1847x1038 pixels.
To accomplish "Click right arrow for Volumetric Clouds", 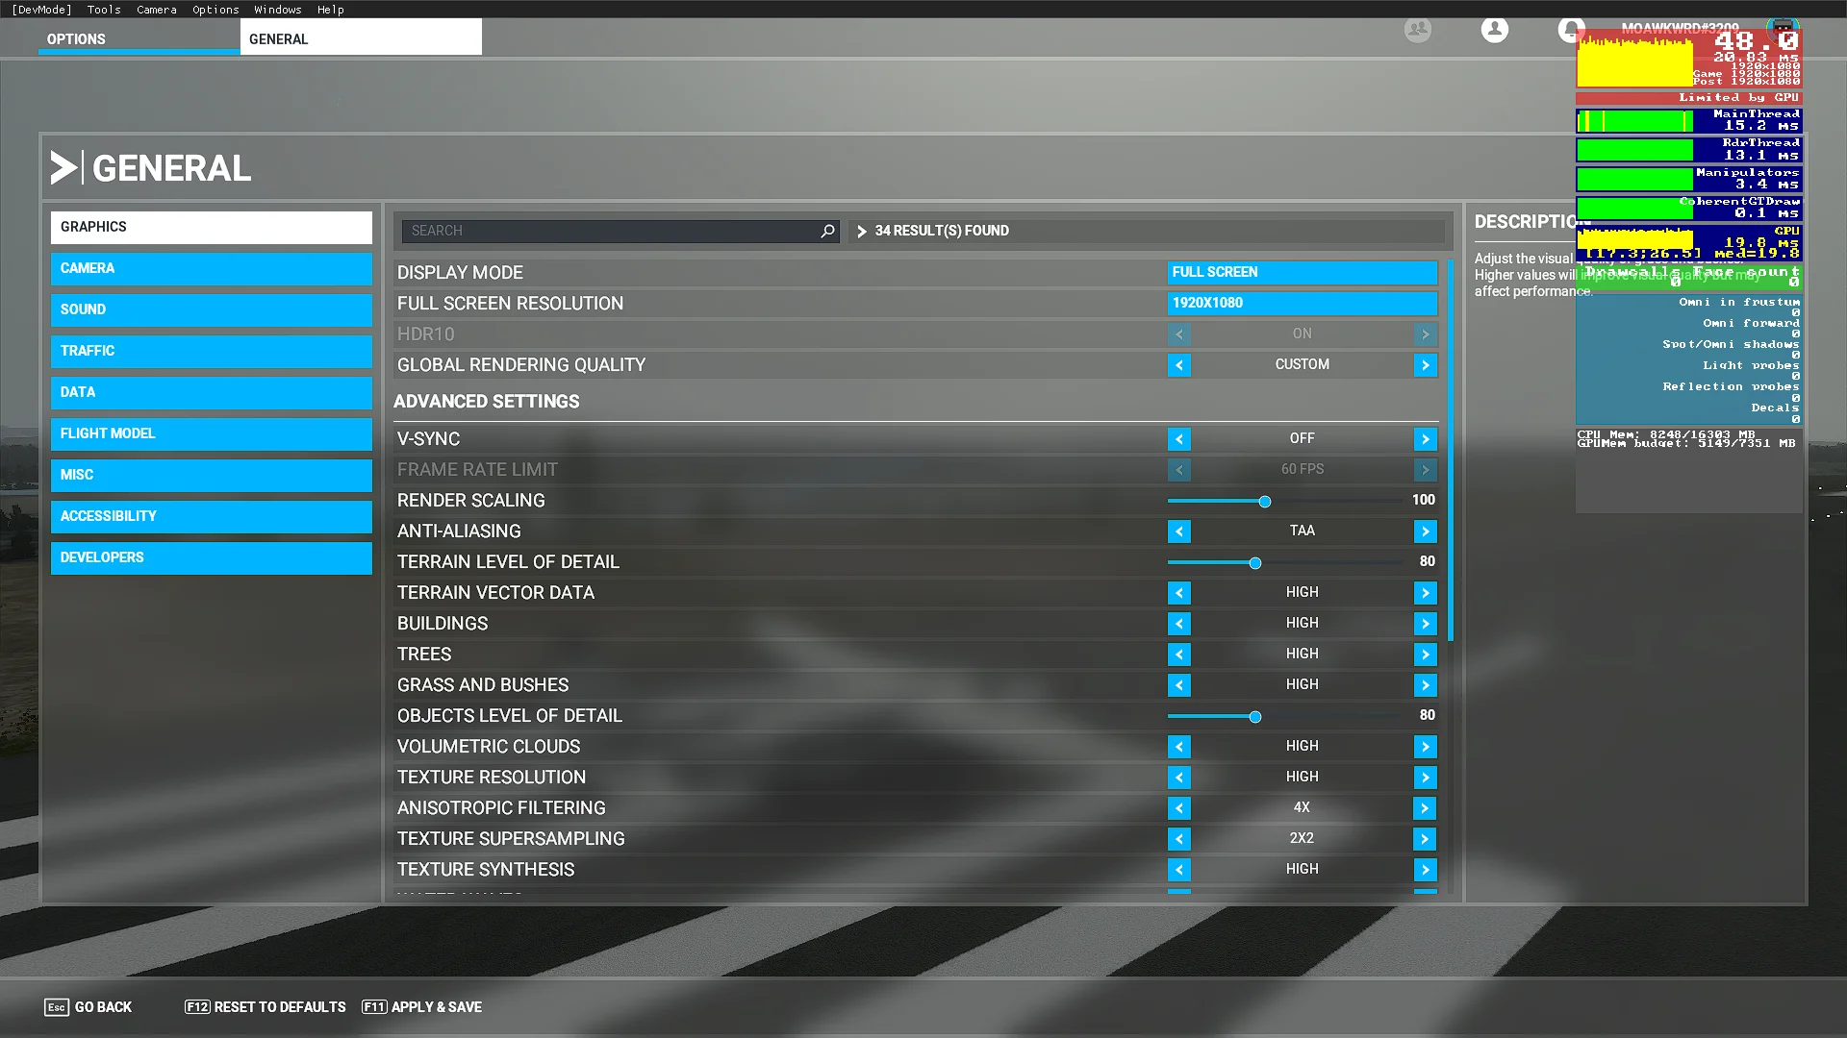I will (x=1425, y=746).
